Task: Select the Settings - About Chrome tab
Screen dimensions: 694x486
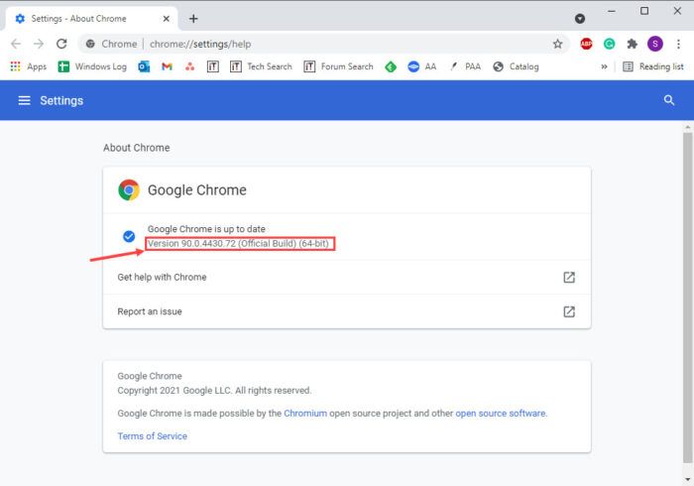Action: pyautogui.click(x=91, y=19)
